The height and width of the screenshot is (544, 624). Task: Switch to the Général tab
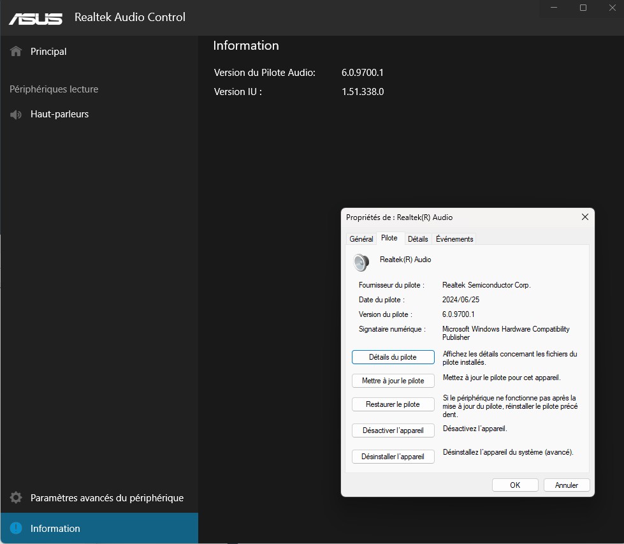pos(361,239)
